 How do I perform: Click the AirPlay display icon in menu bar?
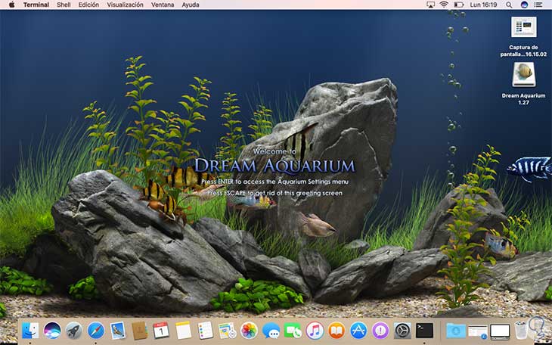[x=430, y=5]
